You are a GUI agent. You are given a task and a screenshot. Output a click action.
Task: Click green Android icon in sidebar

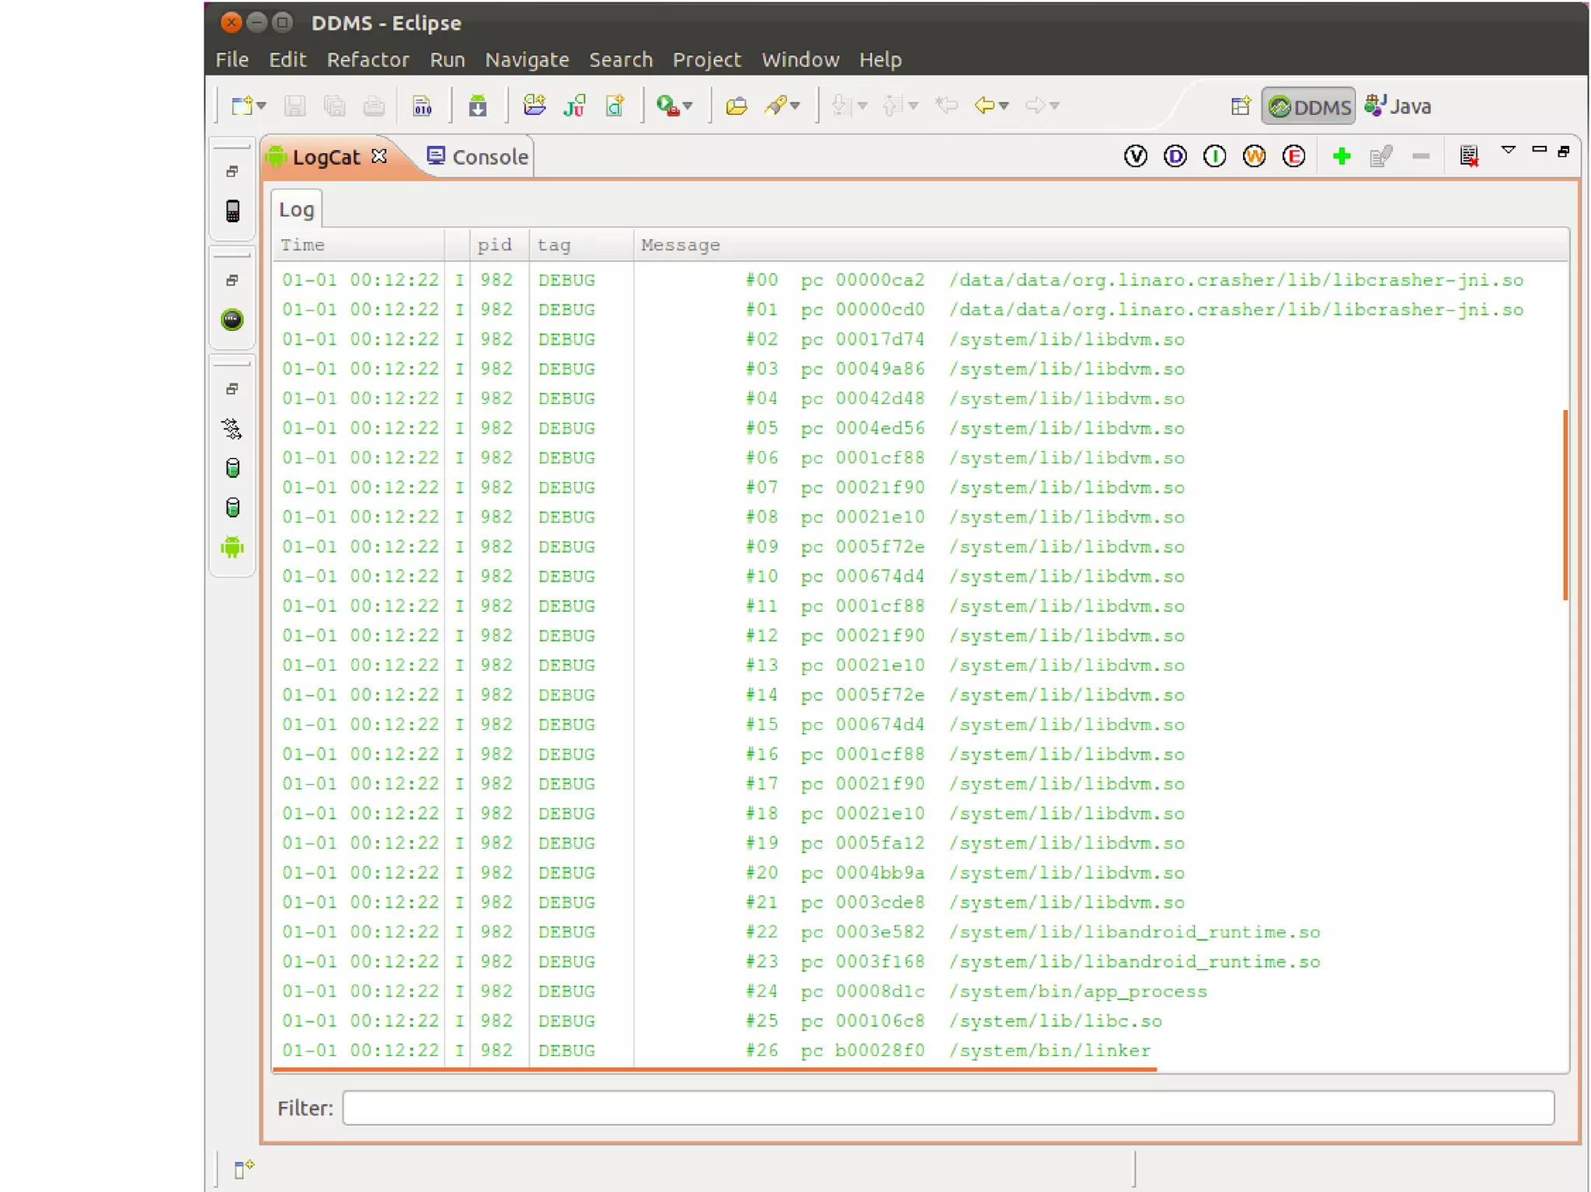(232, 547)
